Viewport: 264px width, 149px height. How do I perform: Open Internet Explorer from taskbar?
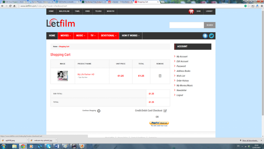[40, 146]
